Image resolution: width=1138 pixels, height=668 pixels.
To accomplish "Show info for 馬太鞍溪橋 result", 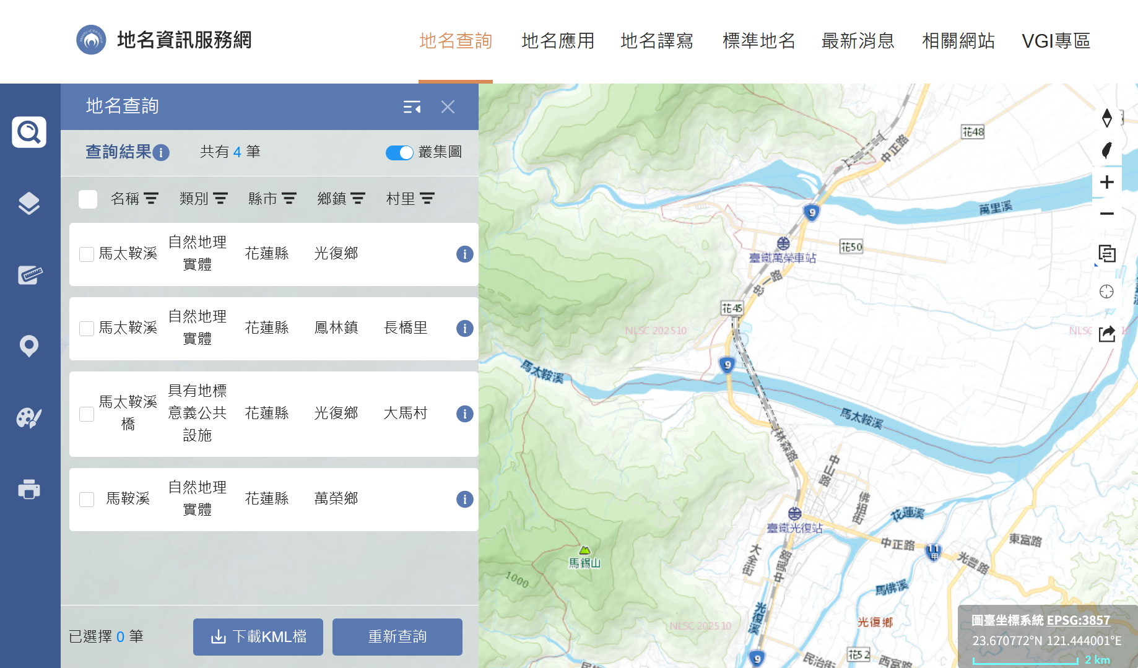I will pyautogui.click(x=464, y=414).
